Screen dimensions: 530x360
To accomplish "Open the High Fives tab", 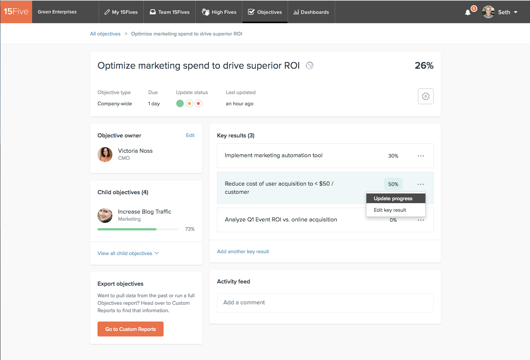I will (x=219, y=12).
